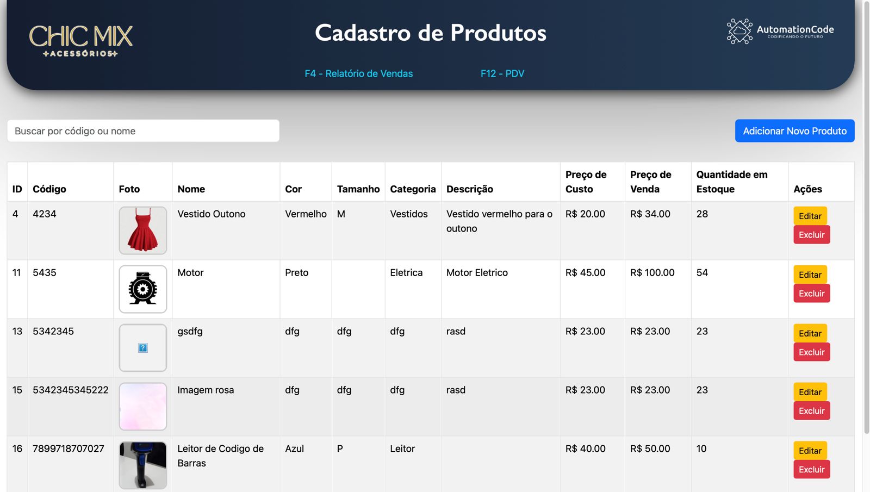Edit the Vestido Outono product

click(x=810, y=216)
